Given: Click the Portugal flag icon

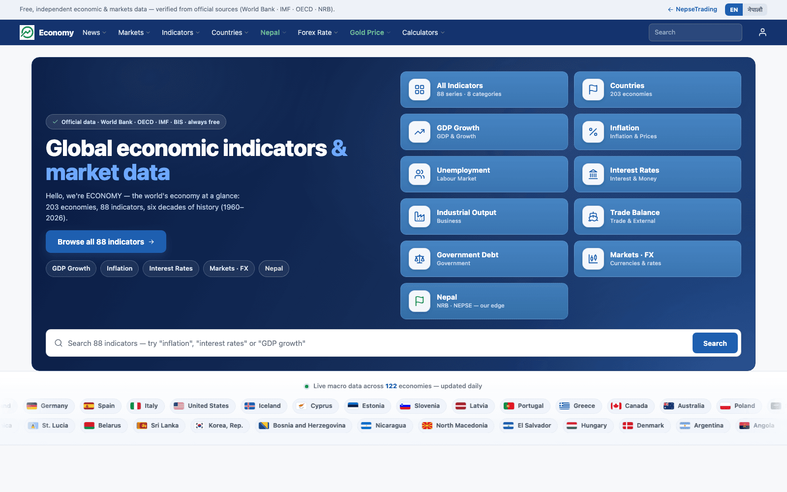Looking at the screenshot, I should (x=509, y=406).
